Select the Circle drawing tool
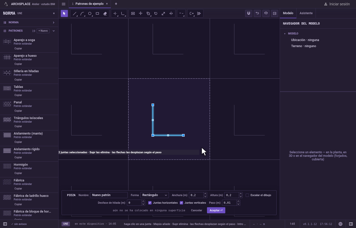Screen dimensions: 356x228 [x=90, y=13]
